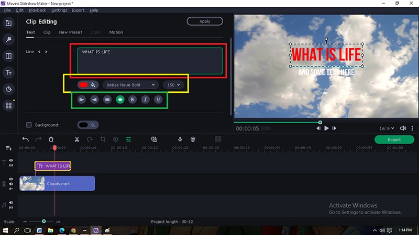Screen dimensions: 419x235
Task: Switch to the Motion tab
Action: coord(116,32)
